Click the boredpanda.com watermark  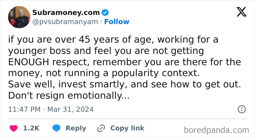tap(216, 130)
